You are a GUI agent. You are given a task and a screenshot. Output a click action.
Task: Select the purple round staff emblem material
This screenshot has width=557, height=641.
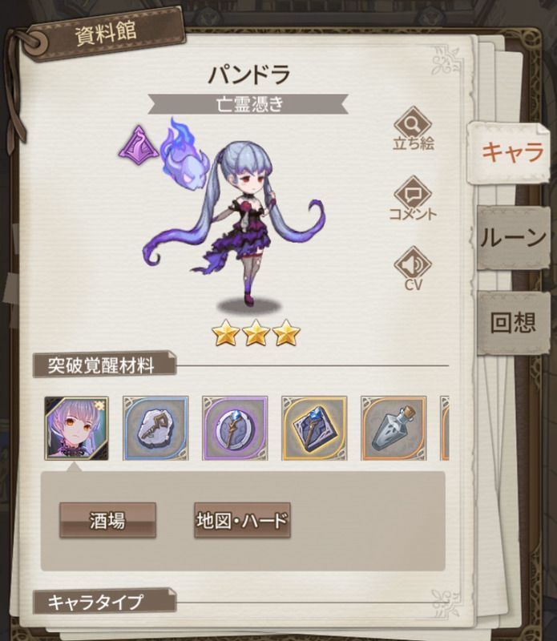coord(235,428)
